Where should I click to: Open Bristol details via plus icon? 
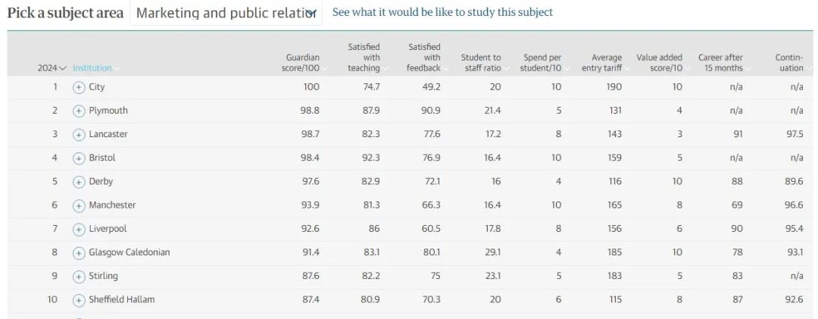(x=79, y=158)
